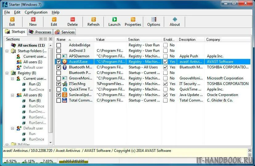Uncheck ITSecMng name checkbox
The height and width of the screenshot is (166, 255).
(x=59, y=84)
